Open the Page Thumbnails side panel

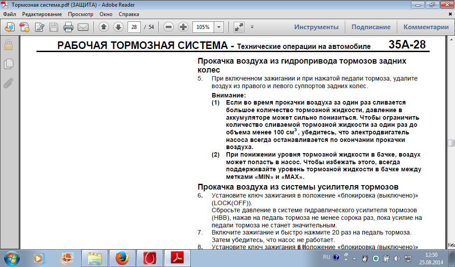[8, 64]
